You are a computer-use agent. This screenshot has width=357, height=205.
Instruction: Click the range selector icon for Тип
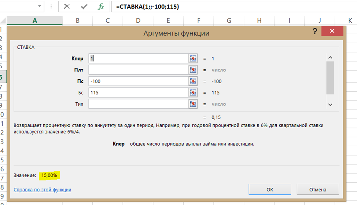[193, 104]
